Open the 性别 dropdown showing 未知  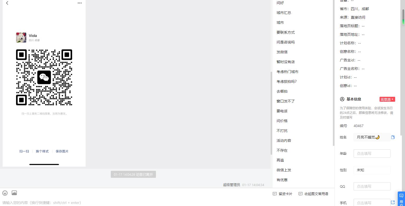click(x=372, y=170)
